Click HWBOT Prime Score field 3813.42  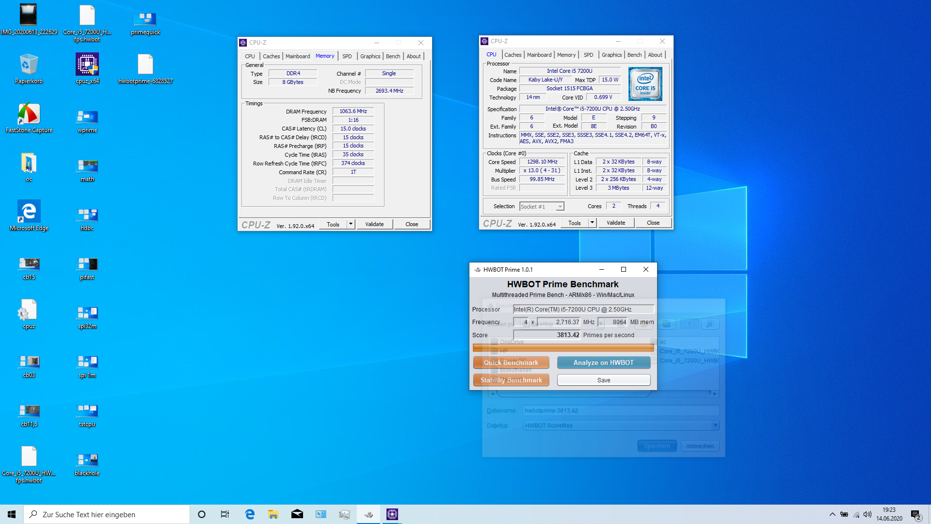coord(547,335)
